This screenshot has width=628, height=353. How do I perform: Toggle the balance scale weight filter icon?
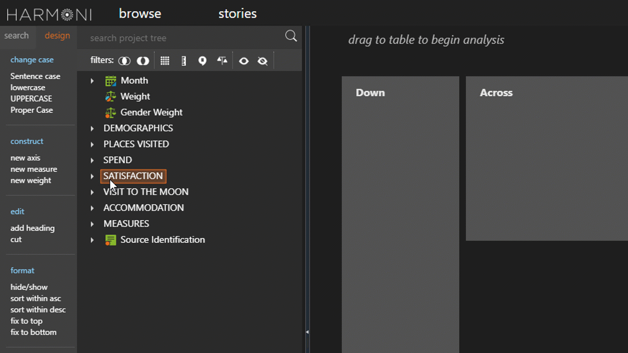point(222,61)
